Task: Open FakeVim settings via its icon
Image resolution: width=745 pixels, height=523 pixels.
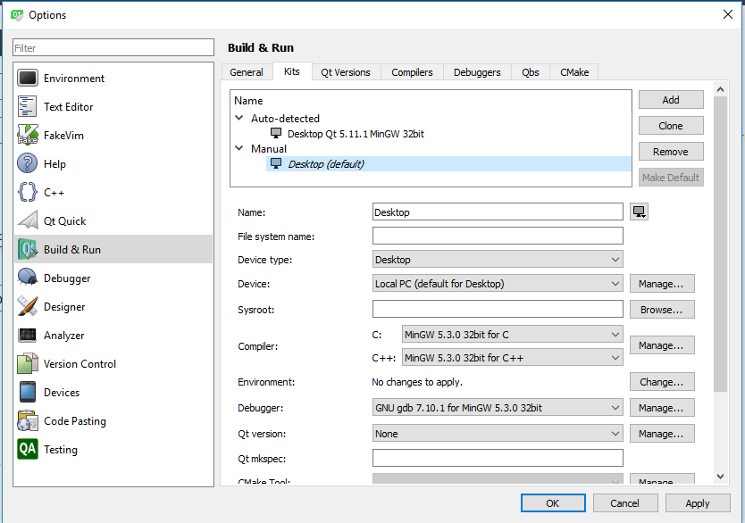Action: click(28, 136)
